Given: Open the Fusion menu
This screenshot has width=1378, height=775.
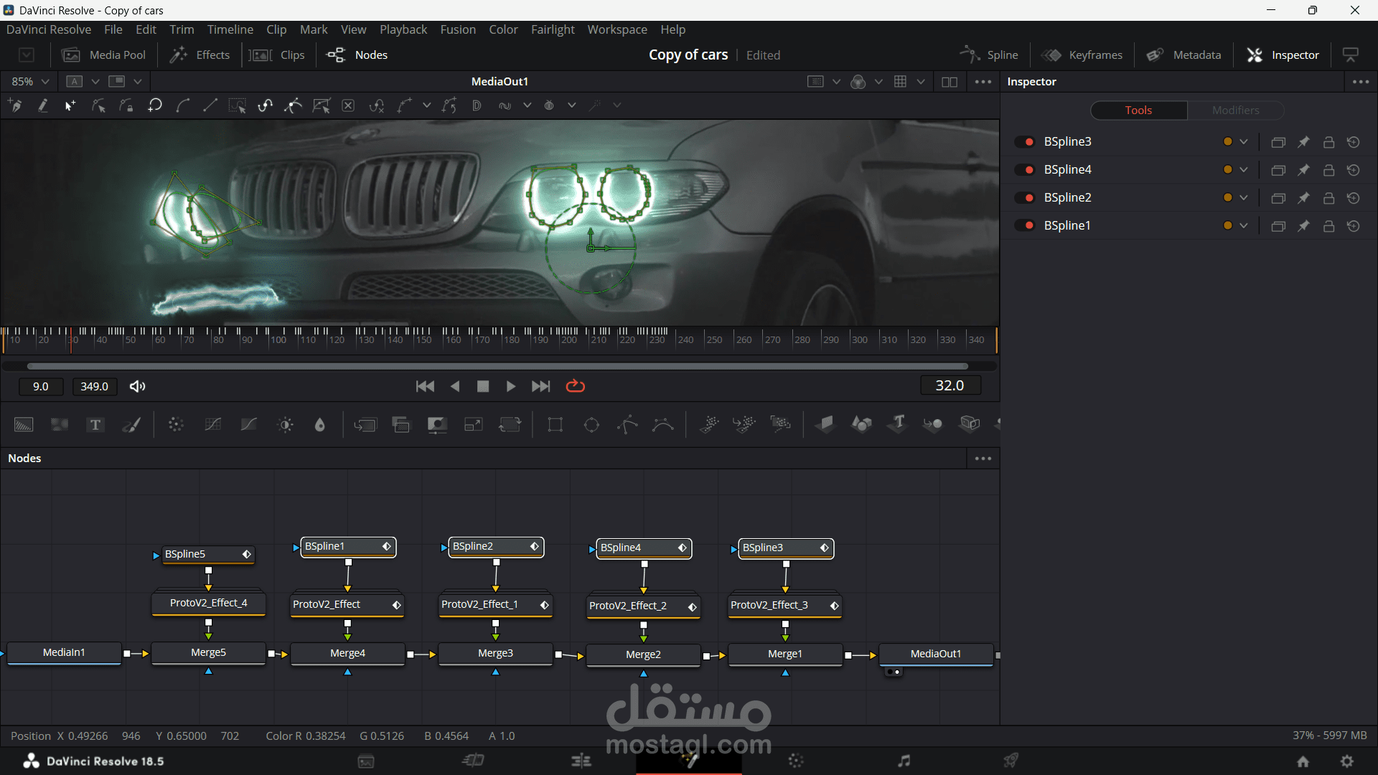Looking at the screenshot, I should click(x=458, y=29).
